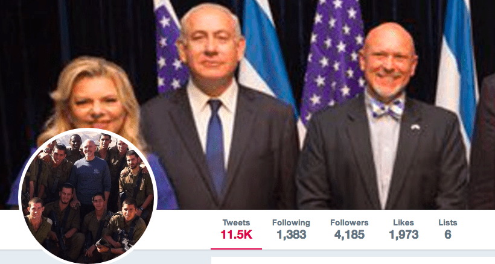Image resolution: width=495 pixels, height=264 pixels.
Task: Switch to the Likes tab
Action: click(403, 230)
